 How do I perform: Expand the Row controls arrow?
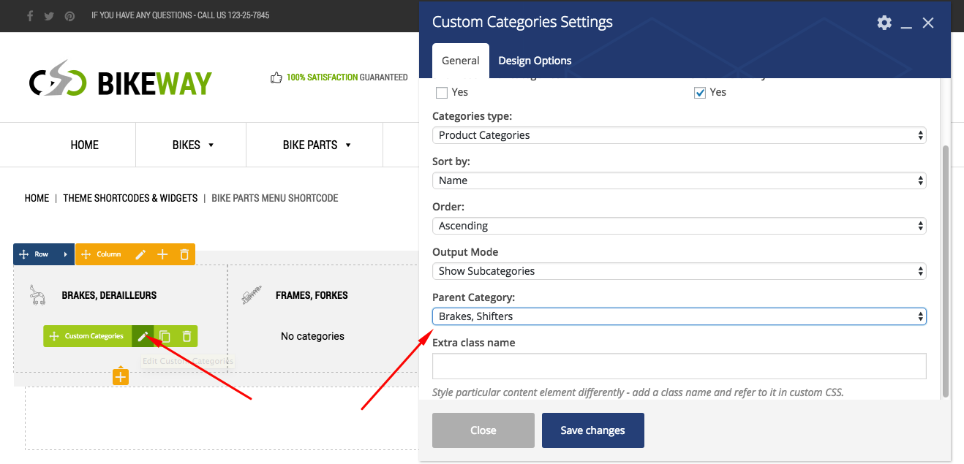[x=65, y=254]
